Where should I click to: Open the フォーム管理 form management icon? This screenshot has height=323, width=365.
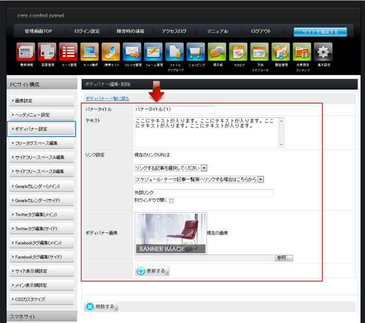click(x=153, y=52)
